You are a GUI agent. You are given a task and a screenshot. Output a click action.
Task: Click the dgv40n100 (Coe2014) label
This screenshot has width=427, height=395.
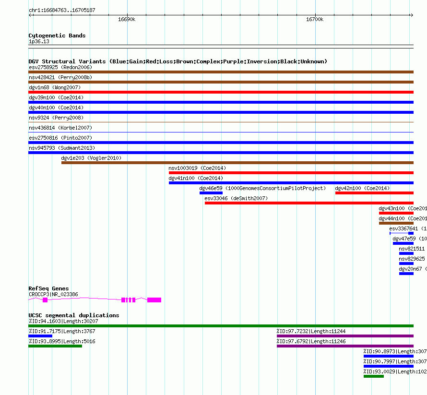56,108
